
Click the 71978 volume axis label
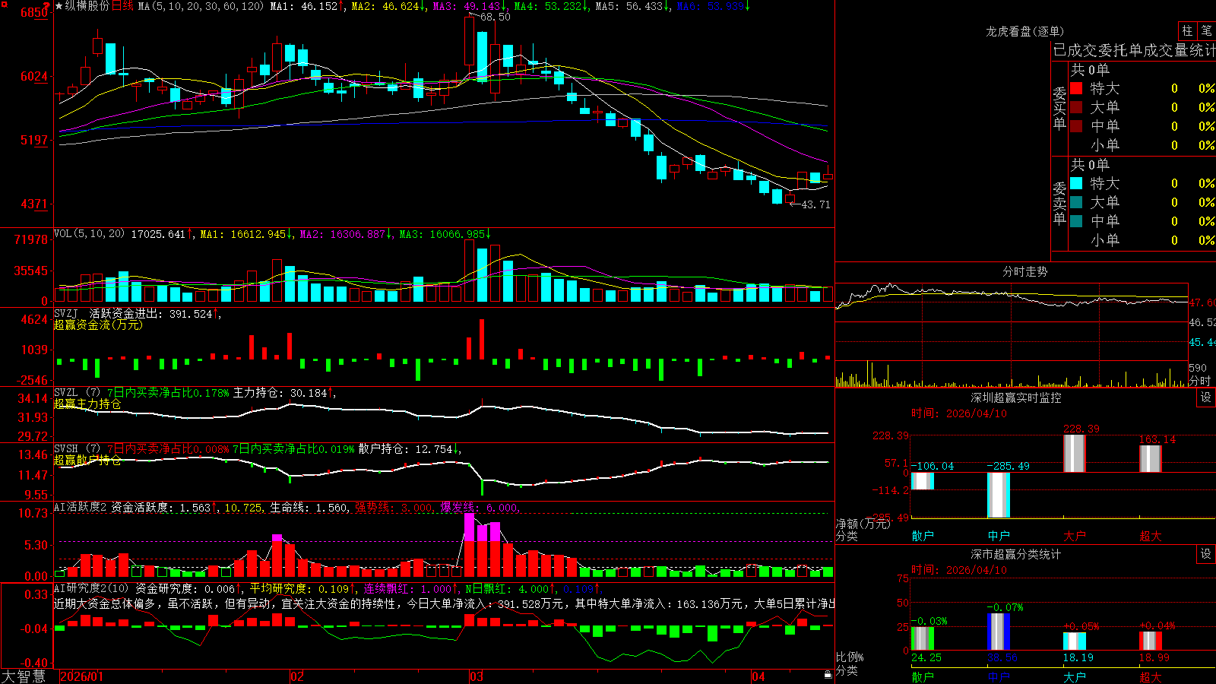pyautogui.click(x=31, y=239)
